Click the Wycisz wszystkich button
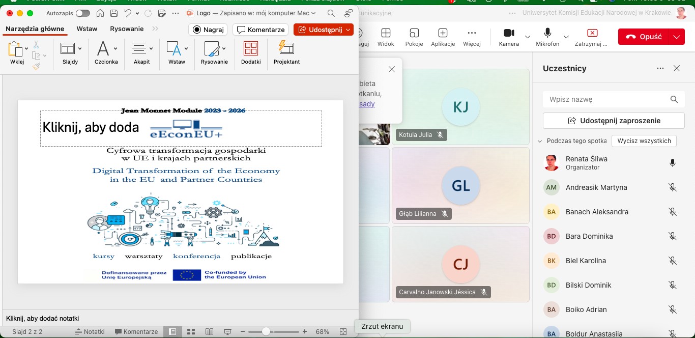This screenshot has width=695, height=338. [x=644, y=141]
